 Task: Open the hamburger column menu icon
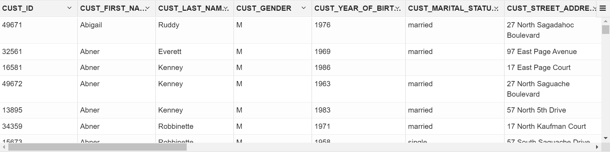click(602, 8)
